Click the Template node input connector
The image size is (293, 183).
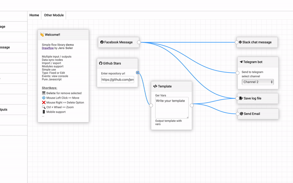tap(151, 106)
